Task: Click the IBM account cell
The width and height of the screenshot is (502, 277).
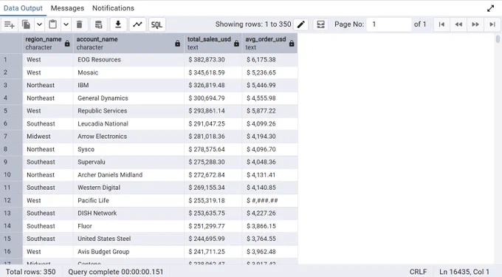Action: (129, 86)
